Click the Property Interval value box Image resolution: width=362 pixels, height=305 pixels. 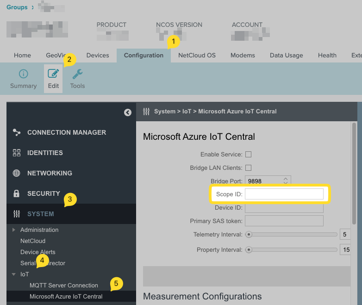click(x=345, y=249)
